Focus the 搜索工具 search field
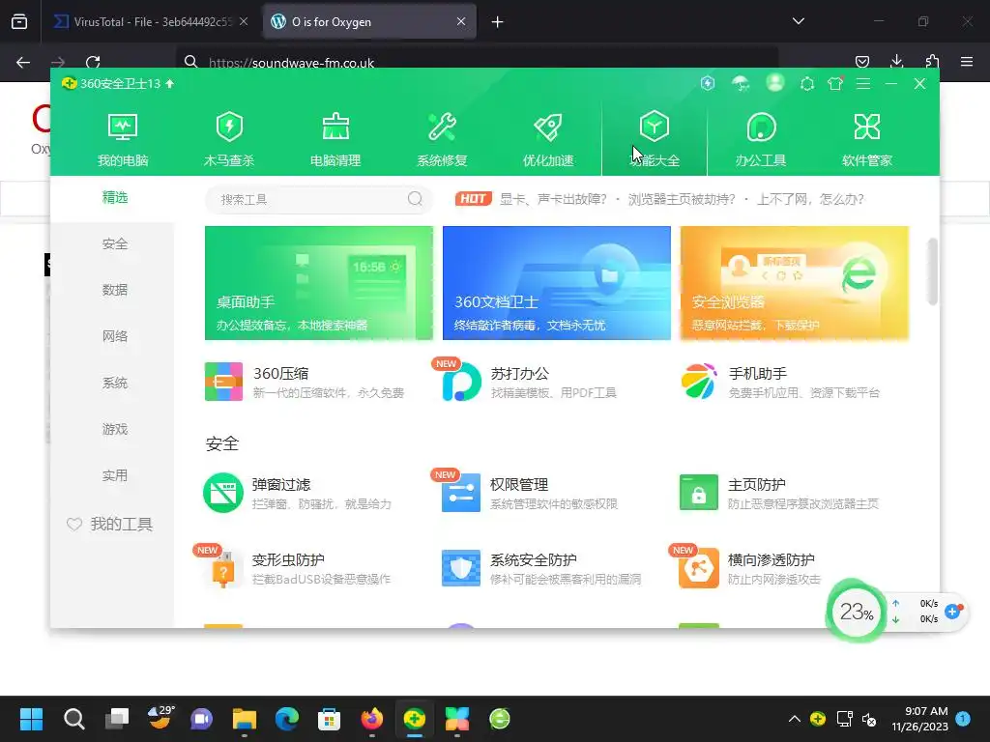This screenshot has width=990, height=742. coord(319,199)
